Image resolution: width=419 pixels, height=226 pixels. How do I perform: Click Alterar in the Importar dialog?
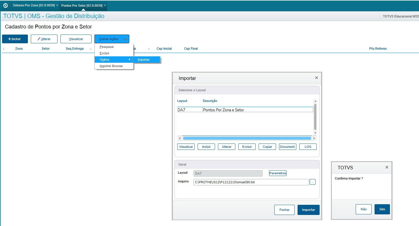coord(227,147)
